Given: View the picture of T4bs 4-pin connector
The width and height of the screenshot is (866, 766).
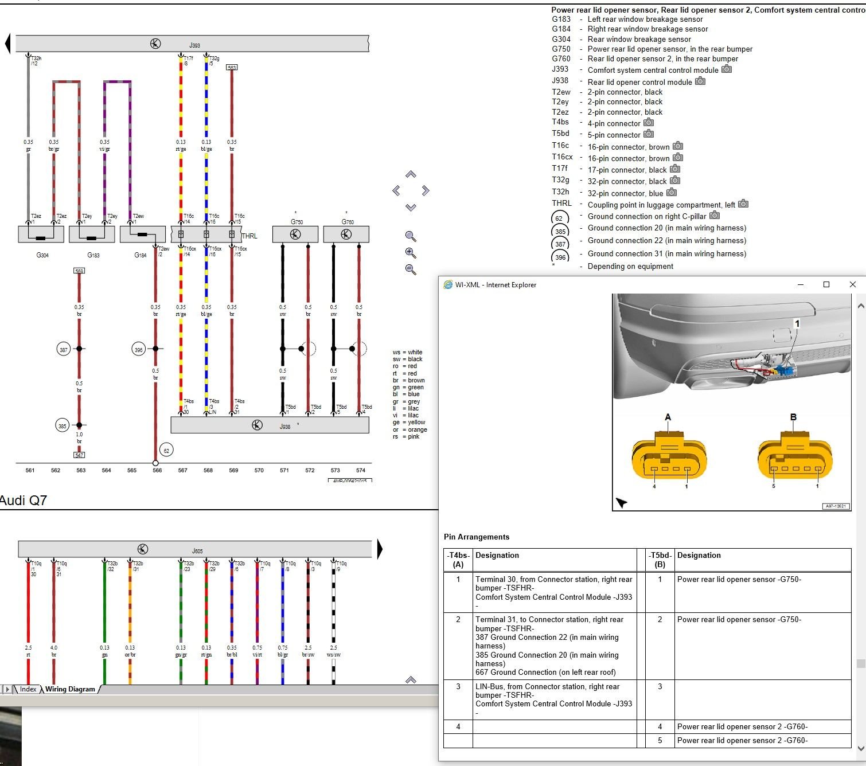Looking at the screenshot, I should [649, 123].
